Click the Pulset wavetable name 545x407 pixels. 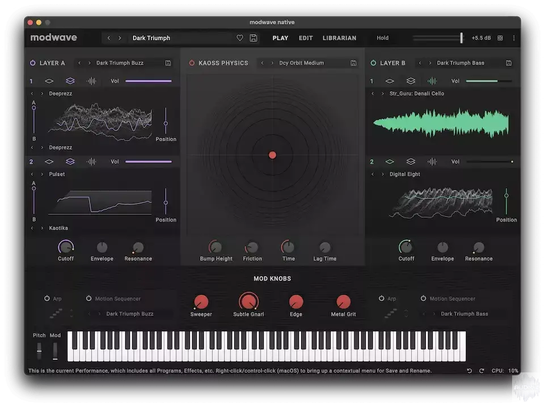pos(57,174)
